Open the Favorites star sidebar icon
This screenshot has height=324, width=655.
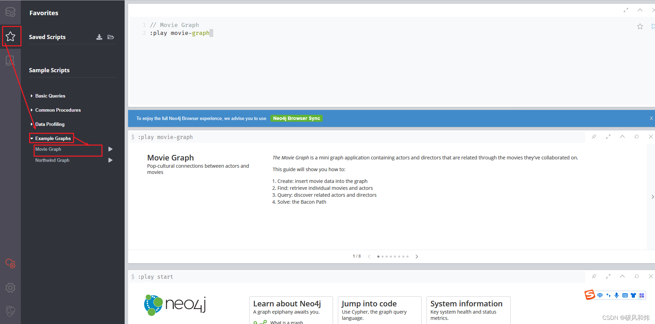tap(10, 36)
